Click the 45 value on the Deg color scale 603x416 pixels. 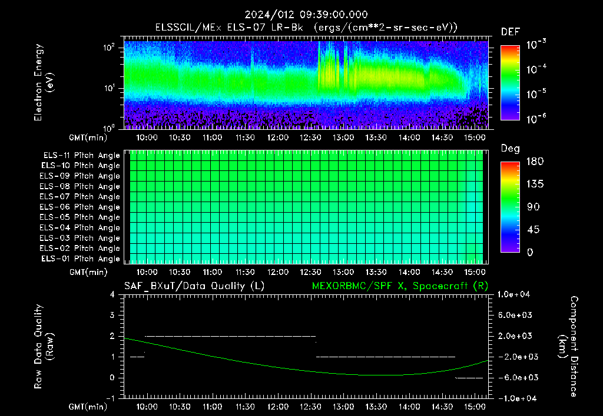[533, 230]
